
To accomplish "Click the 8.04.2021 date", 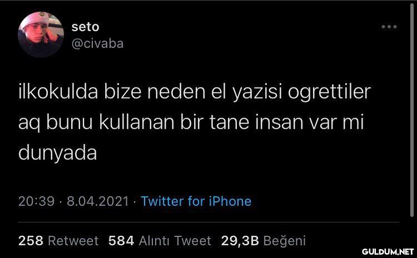I will 98,201.
